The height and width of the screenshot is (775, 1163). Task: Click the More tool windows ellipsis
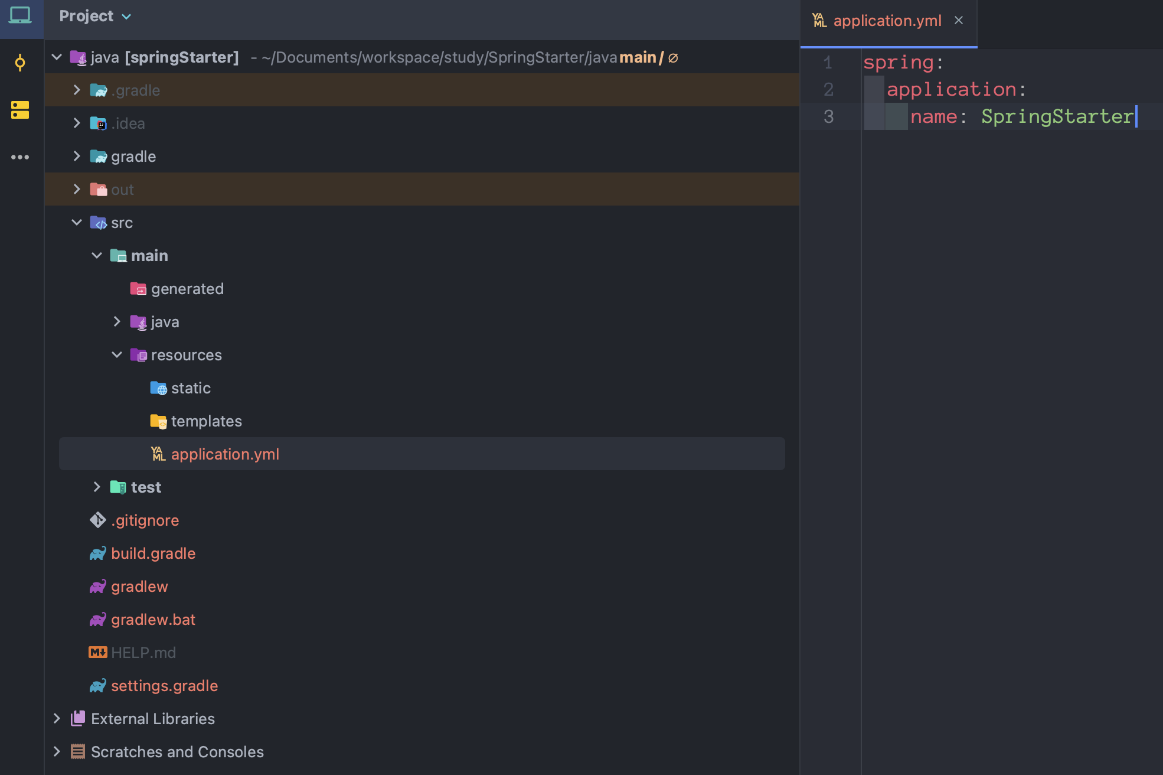20,157
